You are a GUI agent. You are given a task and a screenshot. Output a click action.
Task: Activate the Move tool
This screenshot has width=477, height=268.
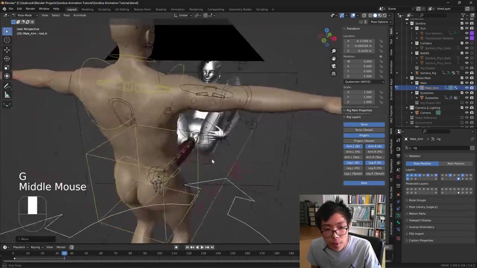(7, 50)
